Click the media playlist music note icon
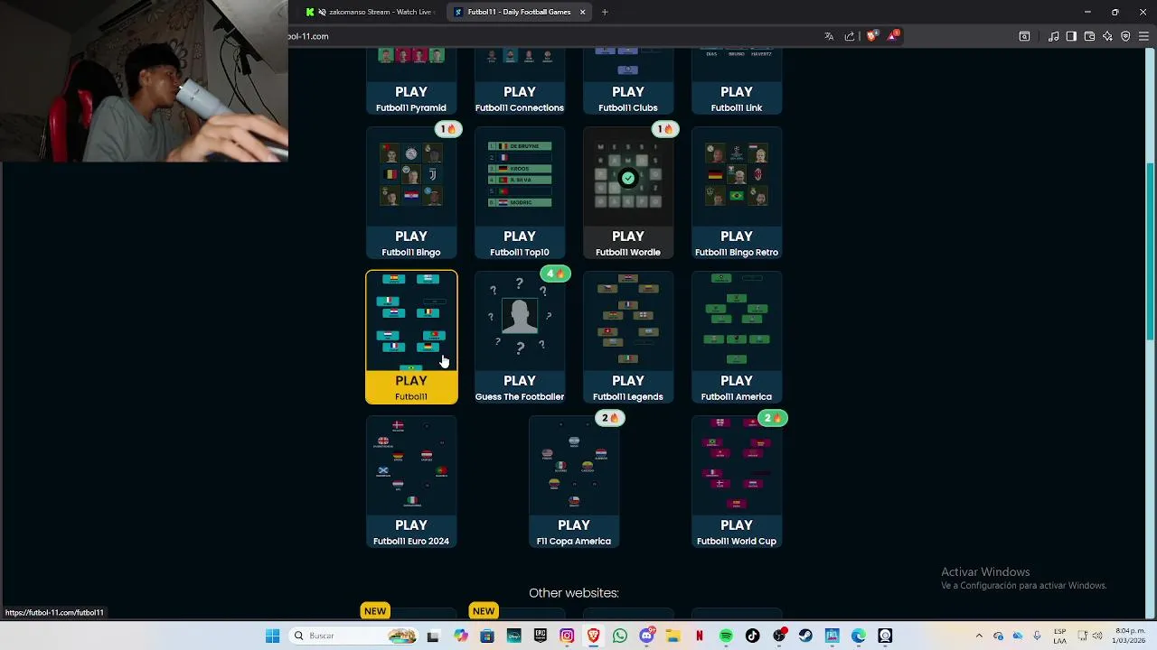Screen dimensions: 1157x650 pos(1053,36)
